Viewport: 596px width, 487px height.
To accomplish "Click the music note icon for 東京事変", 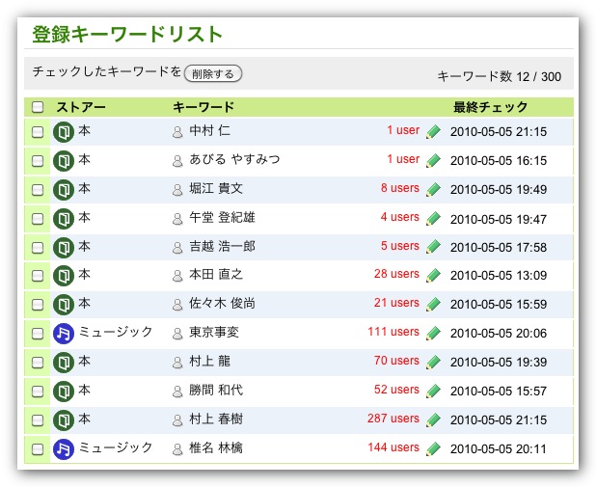I will (64, 334).
